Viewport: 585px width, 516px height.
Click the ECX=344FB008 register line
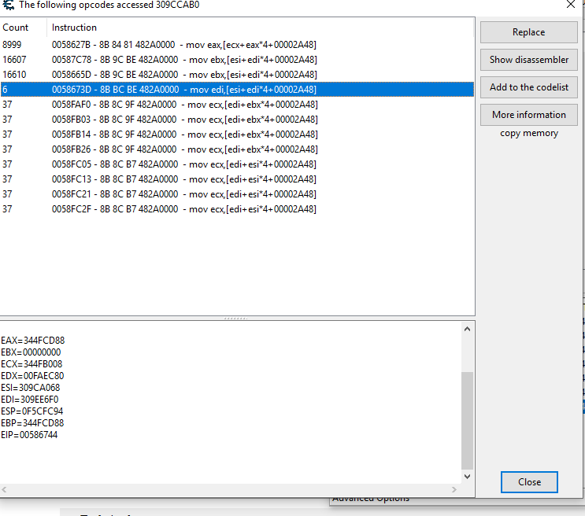(31, 364)
